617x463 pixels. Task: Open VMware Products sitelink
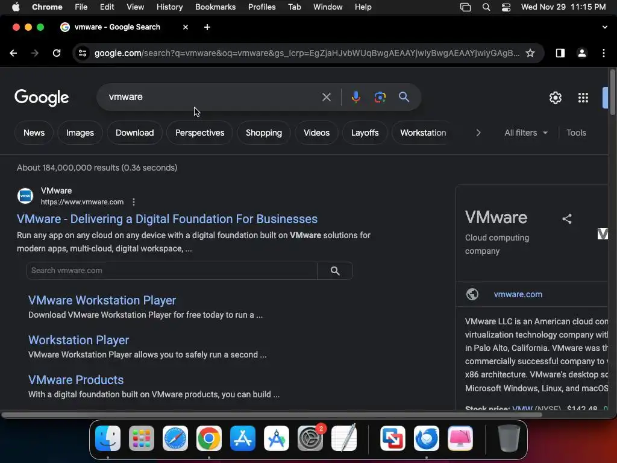[76, 380]
